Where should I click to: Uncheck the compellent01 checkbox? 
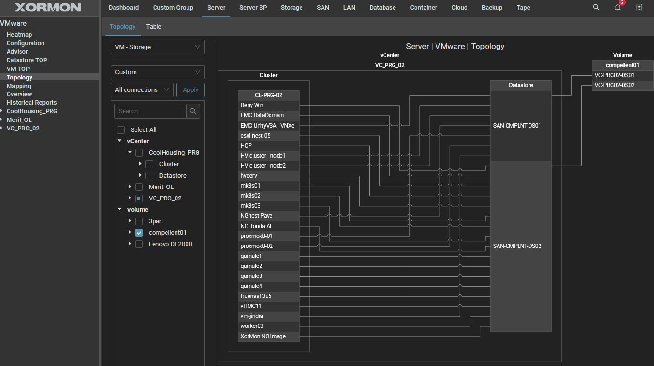pyautogui.click(x=139, y=233)
